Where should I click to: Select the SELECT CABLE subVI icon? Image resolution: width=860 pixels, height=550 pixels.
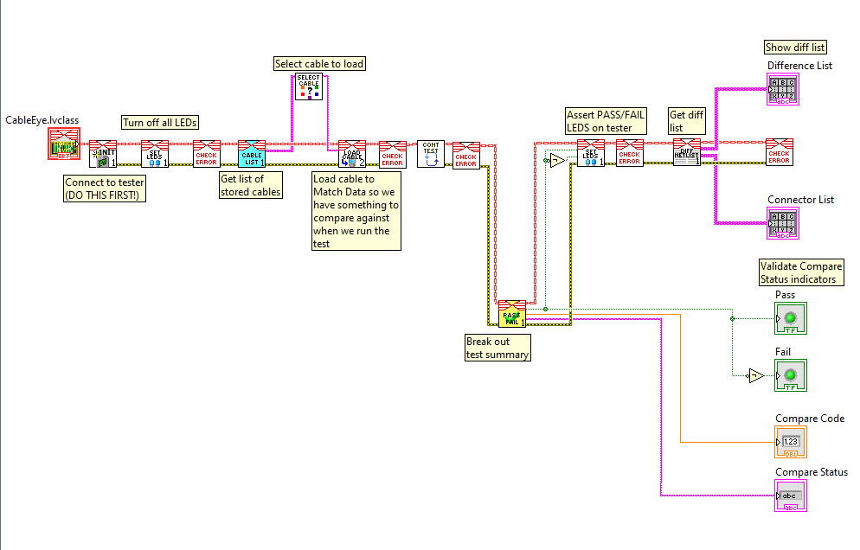[308, 86]
